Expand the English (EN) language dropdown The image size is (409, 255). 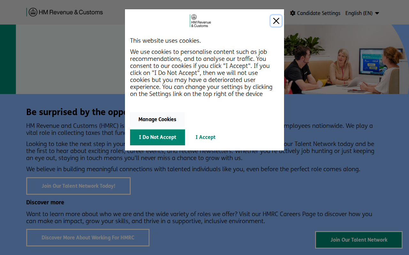click(x=362, y=13)
